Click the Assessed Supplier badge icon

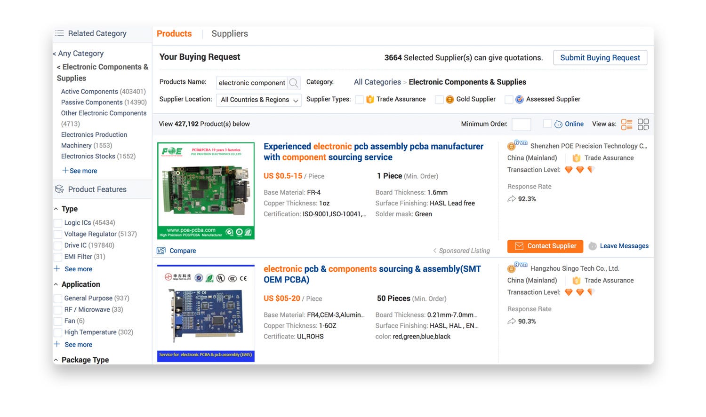coord(520,99)
